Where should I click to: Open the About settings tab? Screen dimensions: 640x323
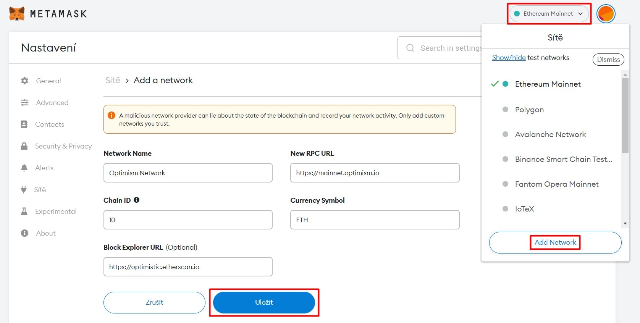(45, 233)
